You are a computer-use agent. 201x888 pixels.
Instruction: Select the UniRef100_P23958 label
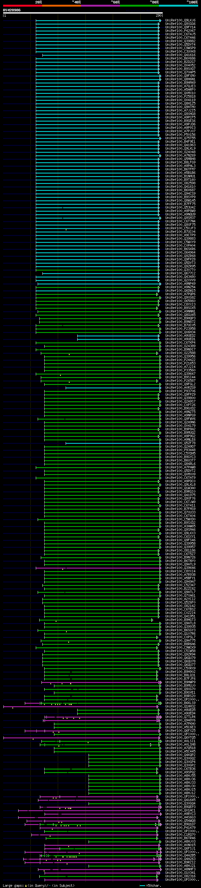click(x=180, y=329)
